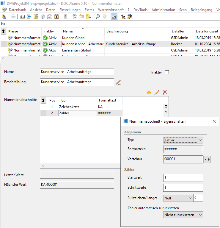Open the Datenbank menu
This screenshot has height=228, width=220.
18,10
